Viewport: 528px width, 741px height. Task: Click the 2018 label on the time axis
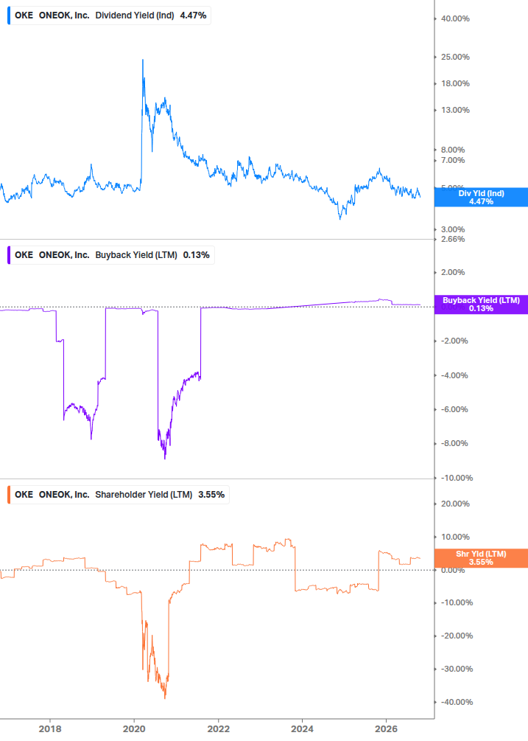coord(50,729)
